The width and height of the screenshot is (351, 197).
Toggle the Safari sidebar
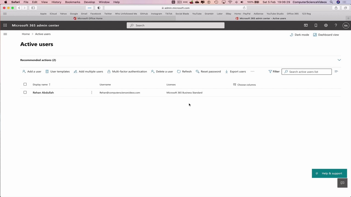33,8
